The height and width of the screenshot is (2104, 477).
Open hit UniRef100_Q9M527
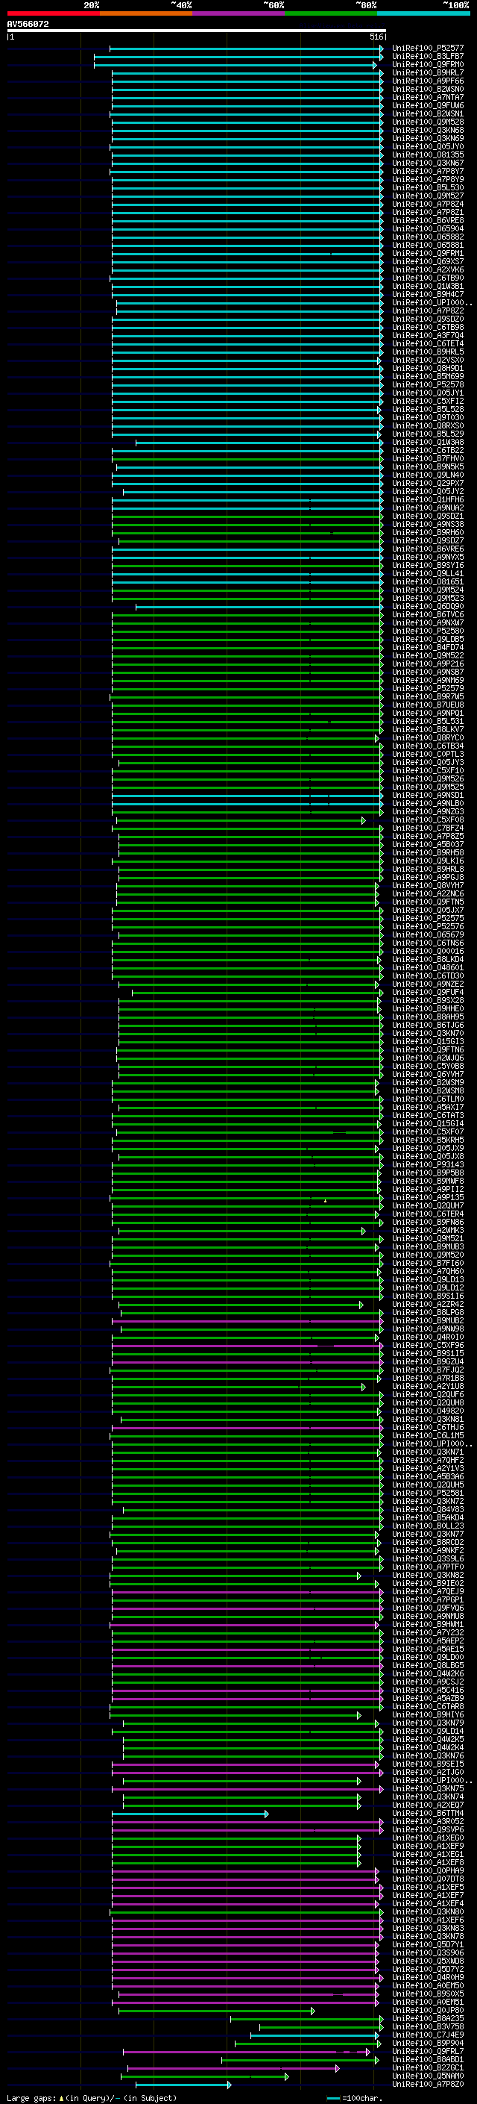pos(427,196)
